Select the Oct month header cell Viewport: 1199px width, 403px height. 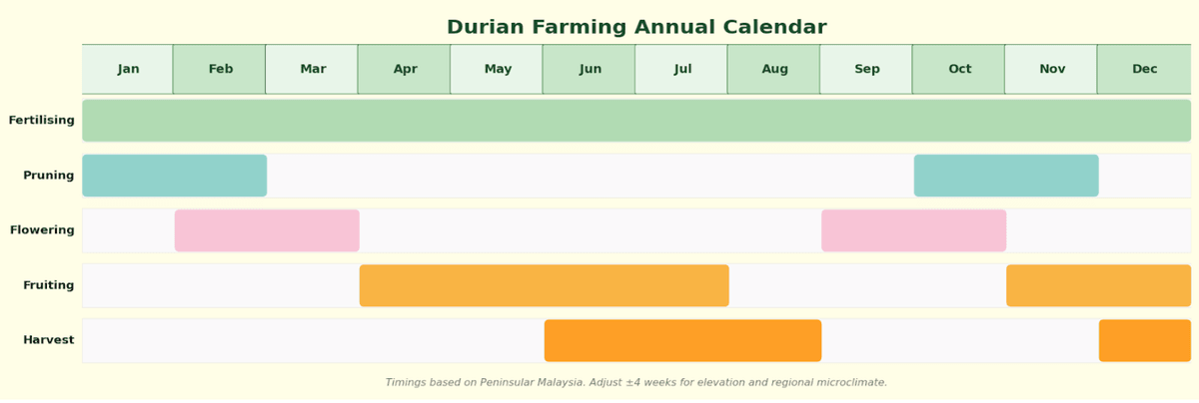[x=959, y=70]
